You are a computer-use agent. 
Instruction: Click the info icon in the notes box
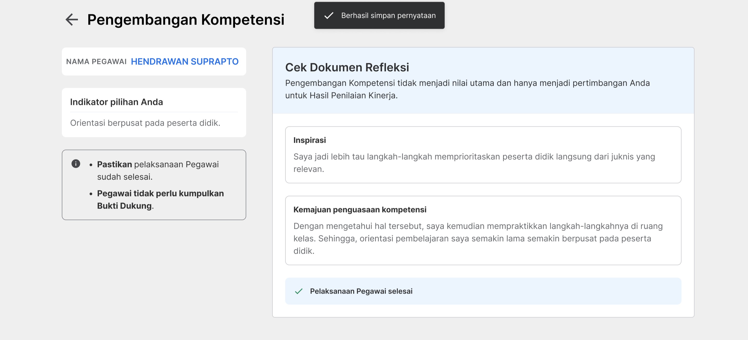[76, 164]
